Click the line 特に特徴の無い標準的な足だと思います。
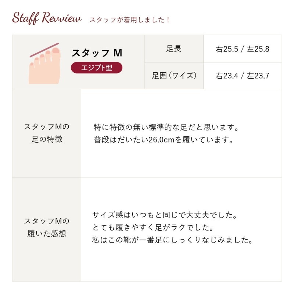The image size is (294, 294). [x=166, y=128]
